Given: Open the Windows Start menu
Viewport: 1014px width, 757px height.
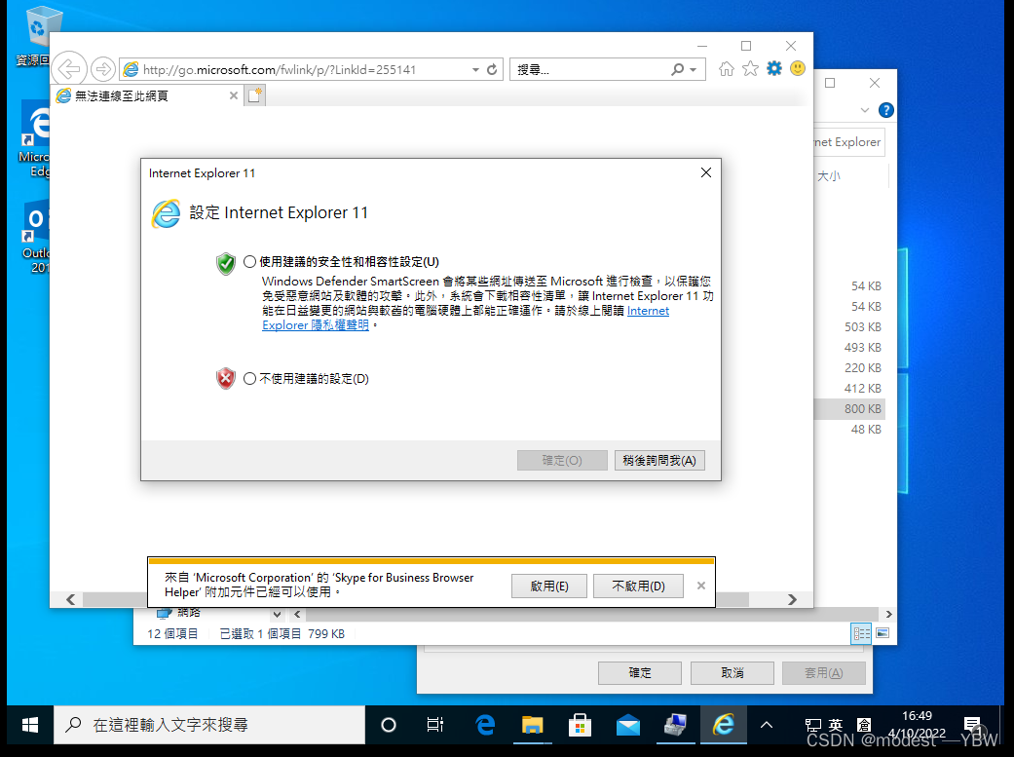Looking at the screenshot, I should [x=30, y=725].
